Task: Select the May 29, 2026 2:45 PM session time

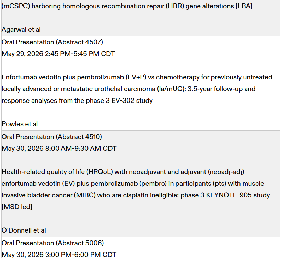Action: pyautogui.click(x=58, y=54)
